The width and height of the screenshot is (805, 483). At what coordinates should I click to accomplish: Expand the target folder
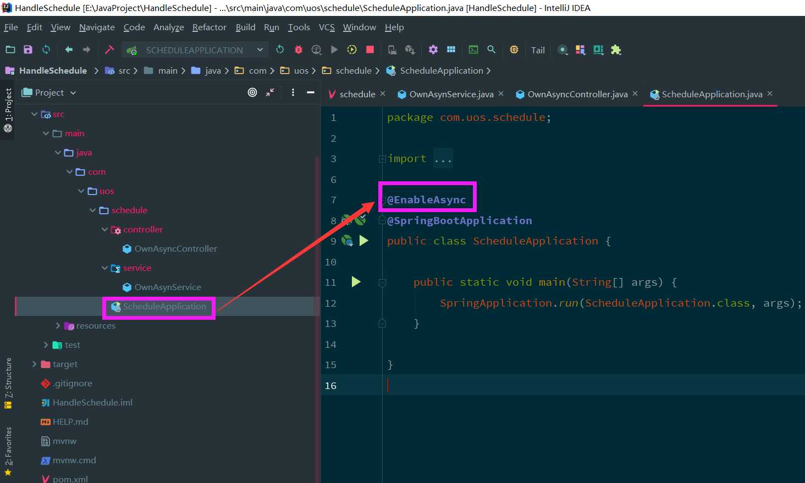35,364
